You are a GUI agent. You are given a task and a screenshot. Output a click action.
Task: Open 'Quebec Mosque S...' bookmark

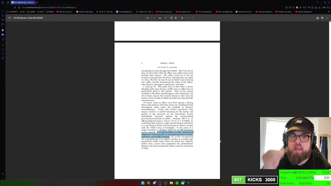(x=304, y=12)
